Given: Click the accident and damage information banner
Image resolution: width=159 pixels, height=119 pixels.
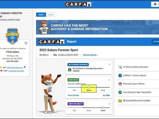Looking at the screenshot, I should tap(97, 27).
